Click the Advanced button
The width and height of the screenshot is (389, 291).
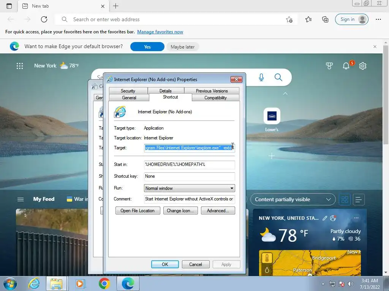click(x=218, y=211)
